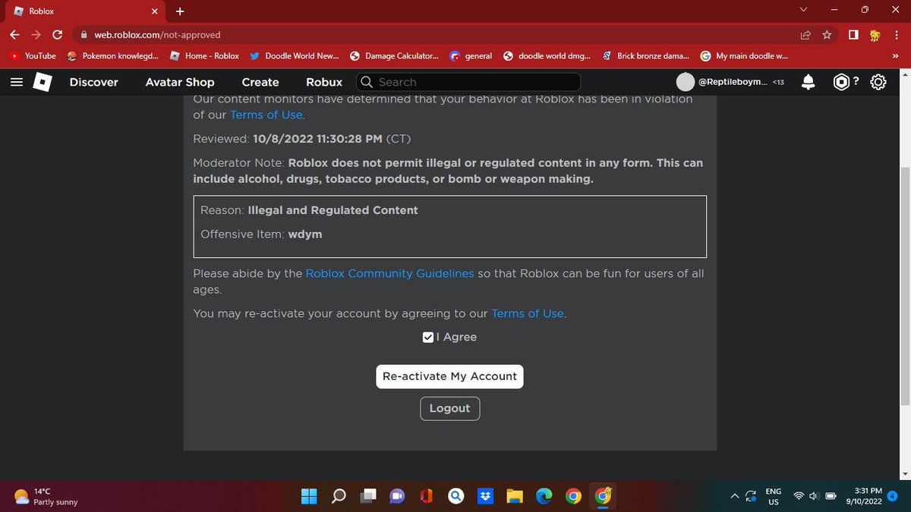Click the profile avatar circle
This screenshot has width=911, height=512.
click(686, 82)
